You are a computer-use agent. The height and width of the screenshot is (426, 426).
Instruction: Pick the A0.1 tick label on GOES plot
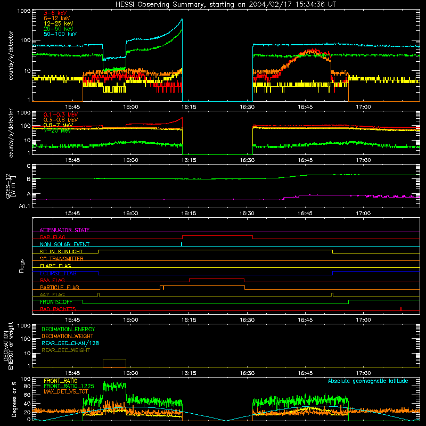click(x=24, y=207)
